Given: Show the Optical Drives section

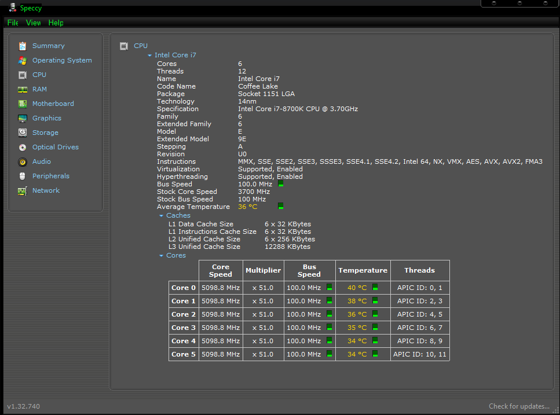Looking at the screenshot, I should [56, 147].
